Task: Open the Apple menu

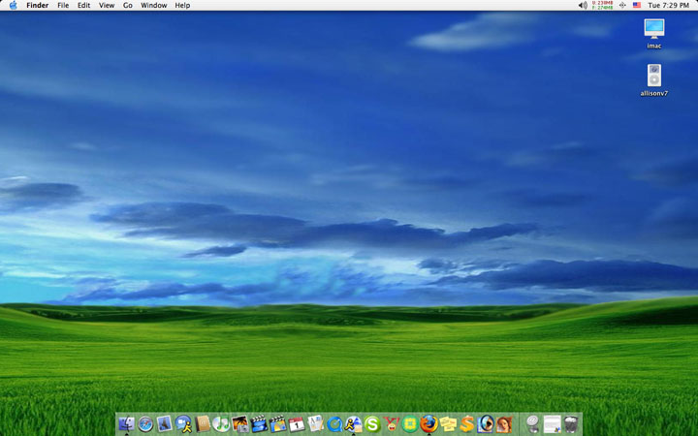Action: click(13, 6)
